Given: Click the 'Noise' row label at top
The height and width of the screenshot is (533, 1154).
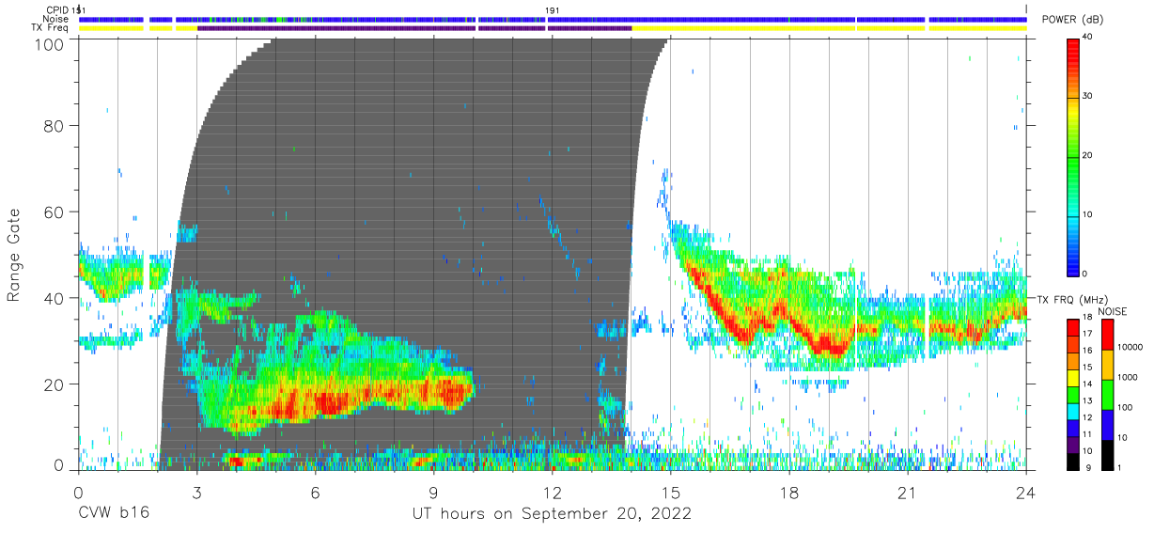Looking at the screenshot, I should tap(55, 19).
